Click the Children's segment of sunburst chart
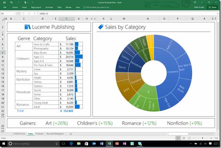Viewport: 221px width, 148px height. [173, 72]
